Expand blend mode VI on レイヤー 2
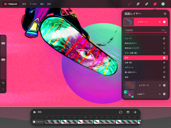The height and width of the screenshot is (128, 171). tap(160, 85)
